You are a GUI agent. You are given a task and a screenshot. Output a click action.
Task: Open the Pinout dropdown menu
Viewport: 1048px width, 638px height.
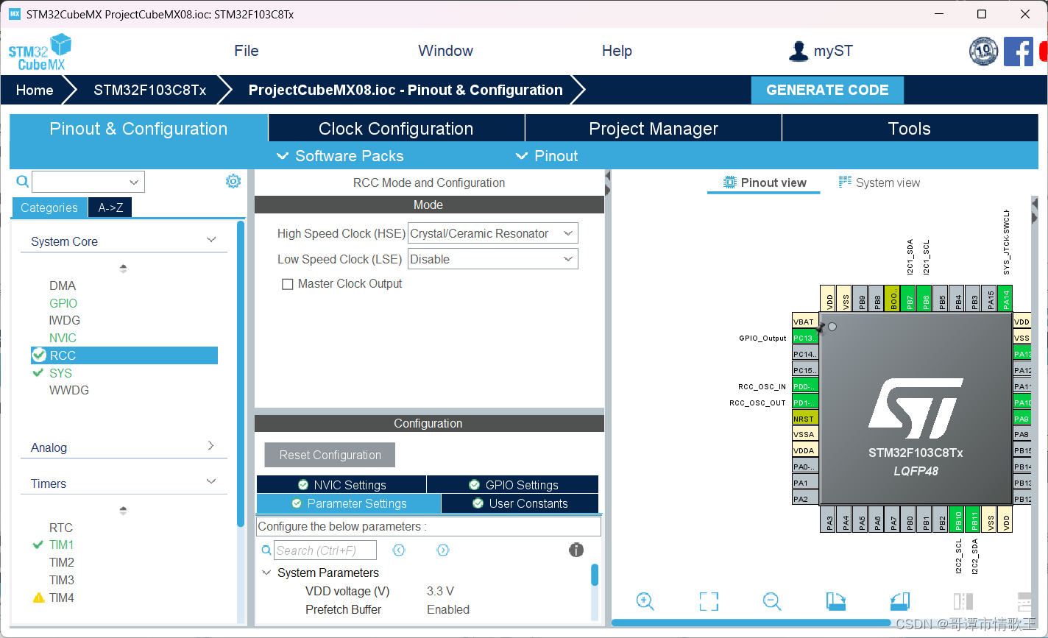coord(547,156)
